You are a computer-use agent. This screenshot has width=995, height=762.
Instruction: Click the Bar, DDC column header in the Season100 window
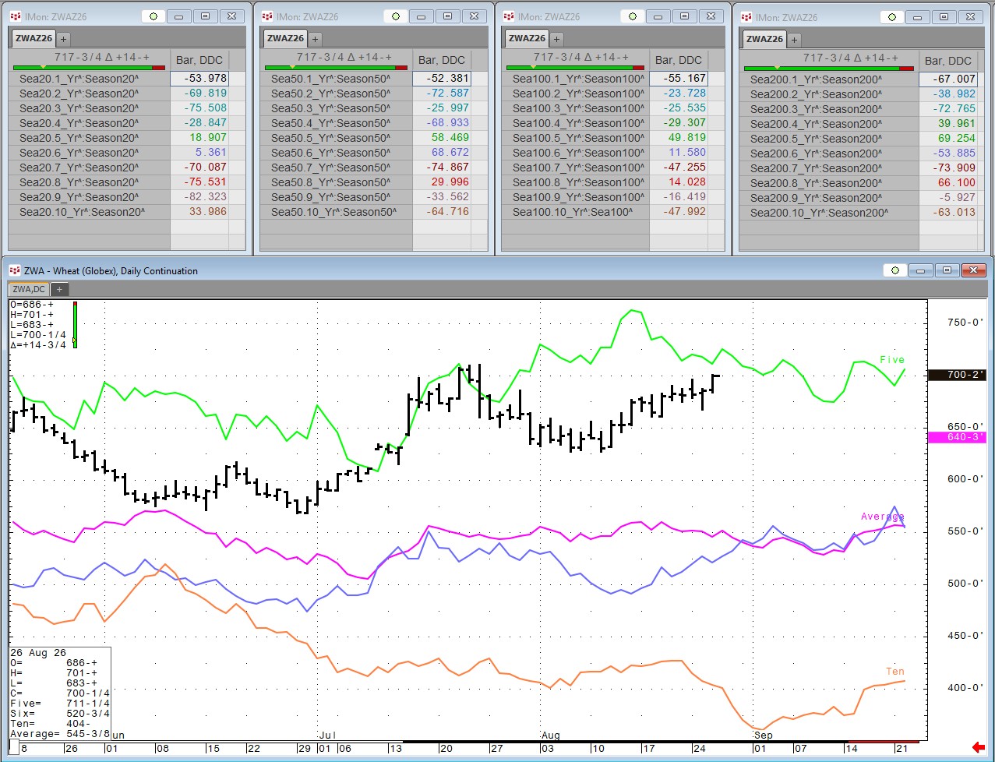pos(679,60)
